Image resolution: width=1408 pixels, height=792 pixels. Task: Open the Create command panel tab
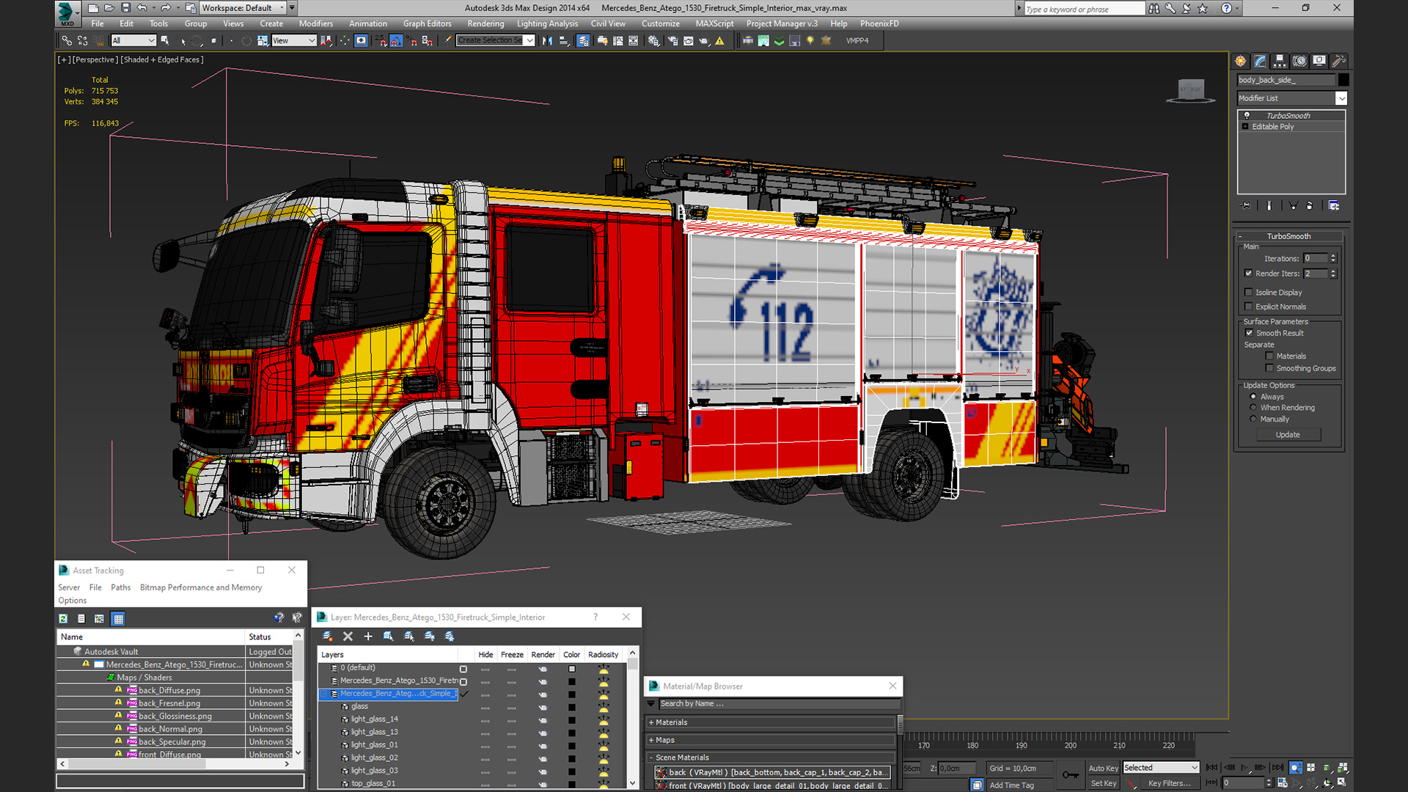pyautogui.click(x=1240, y=61)
